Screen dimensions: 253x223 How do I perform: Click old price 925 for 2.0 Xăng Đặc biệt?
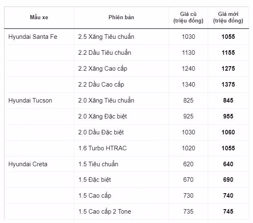point(188,116)
